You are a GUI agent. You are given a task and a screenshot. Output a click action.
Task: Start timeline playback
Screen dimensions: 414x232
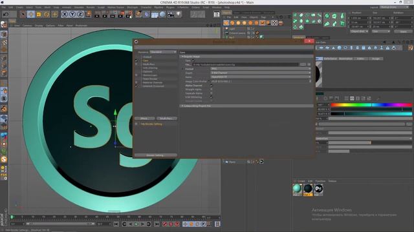click(136, 224)
